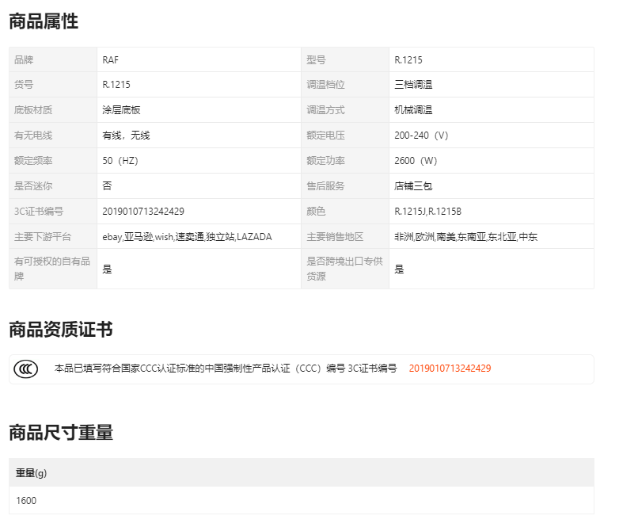This screenshot has width=619, height=531.
Task: Select the 50 (HZ) frequency value
Action: coord(120,161)
